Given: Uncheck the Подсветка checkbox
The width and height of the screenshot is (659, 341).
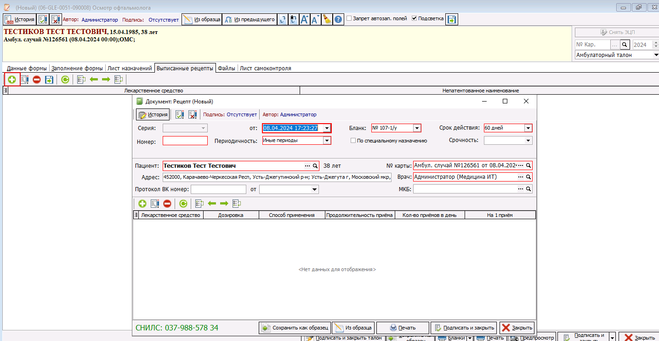Looking at the screenshot, I should coord(415,18).
